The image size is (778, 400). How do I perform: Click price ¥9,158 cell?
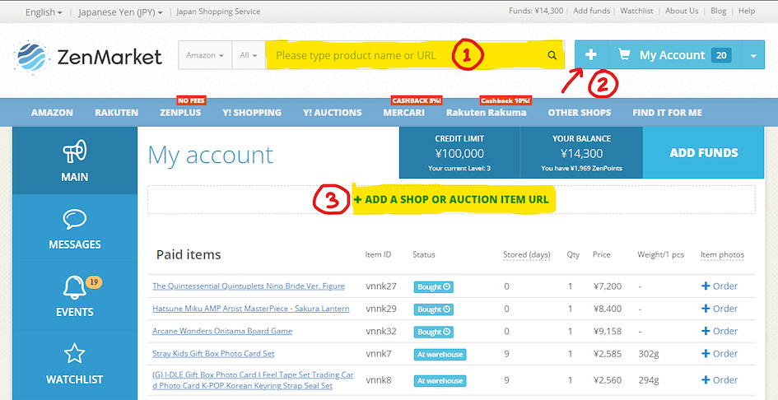[608, 331]
